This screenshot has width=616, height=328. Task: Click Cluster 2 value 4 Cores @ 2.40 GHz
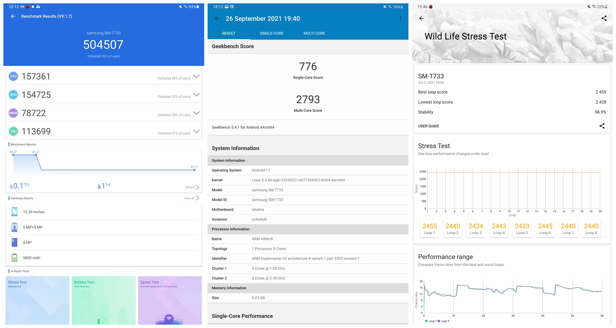click(x=268, y=278)
